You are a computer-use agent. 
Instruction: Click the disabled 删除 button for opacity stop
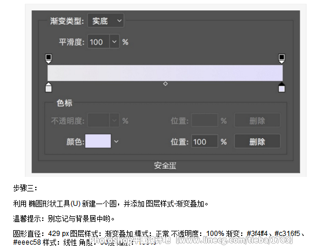pyautogui.click(x=257, y=120)
